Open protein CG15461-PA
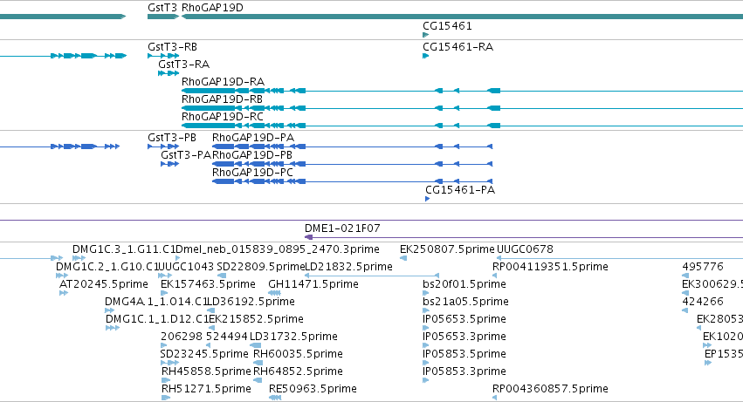743x402 pixels. coord(460,190)
